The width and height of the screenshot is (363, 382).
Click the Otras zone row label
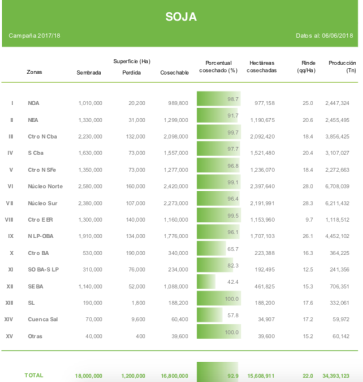point(35,336)
